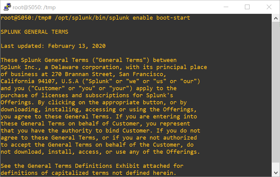
Task: Click the SPLUNK GENERAL TERMS heading
Action: tap(34, 32)
